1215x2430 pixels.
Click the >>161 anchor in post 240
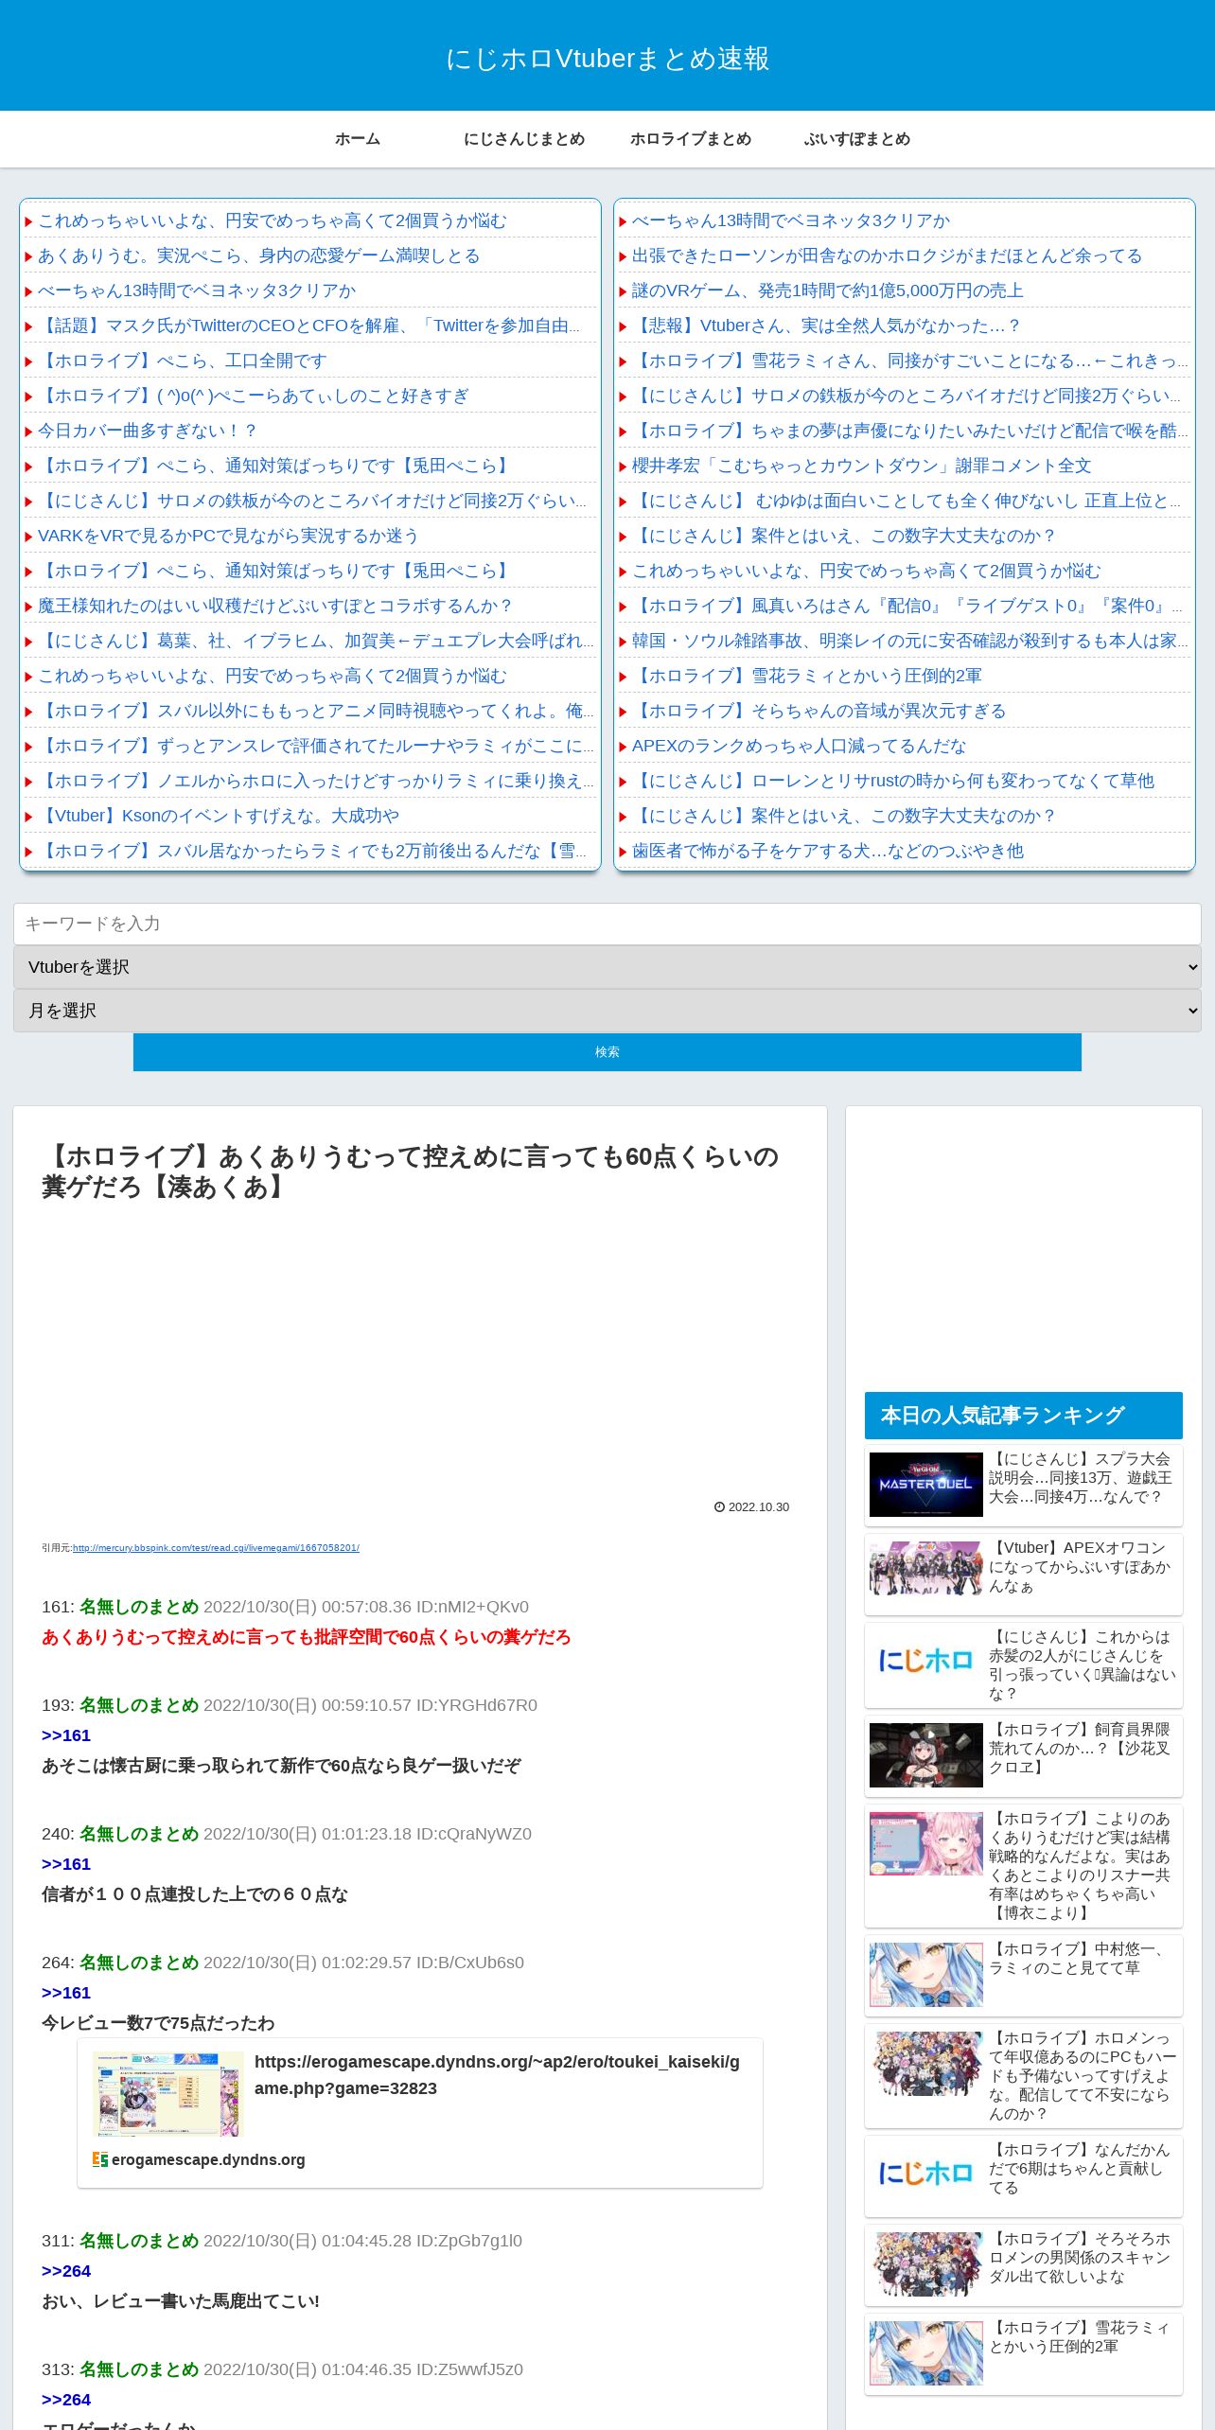(x=66, y=1864)
